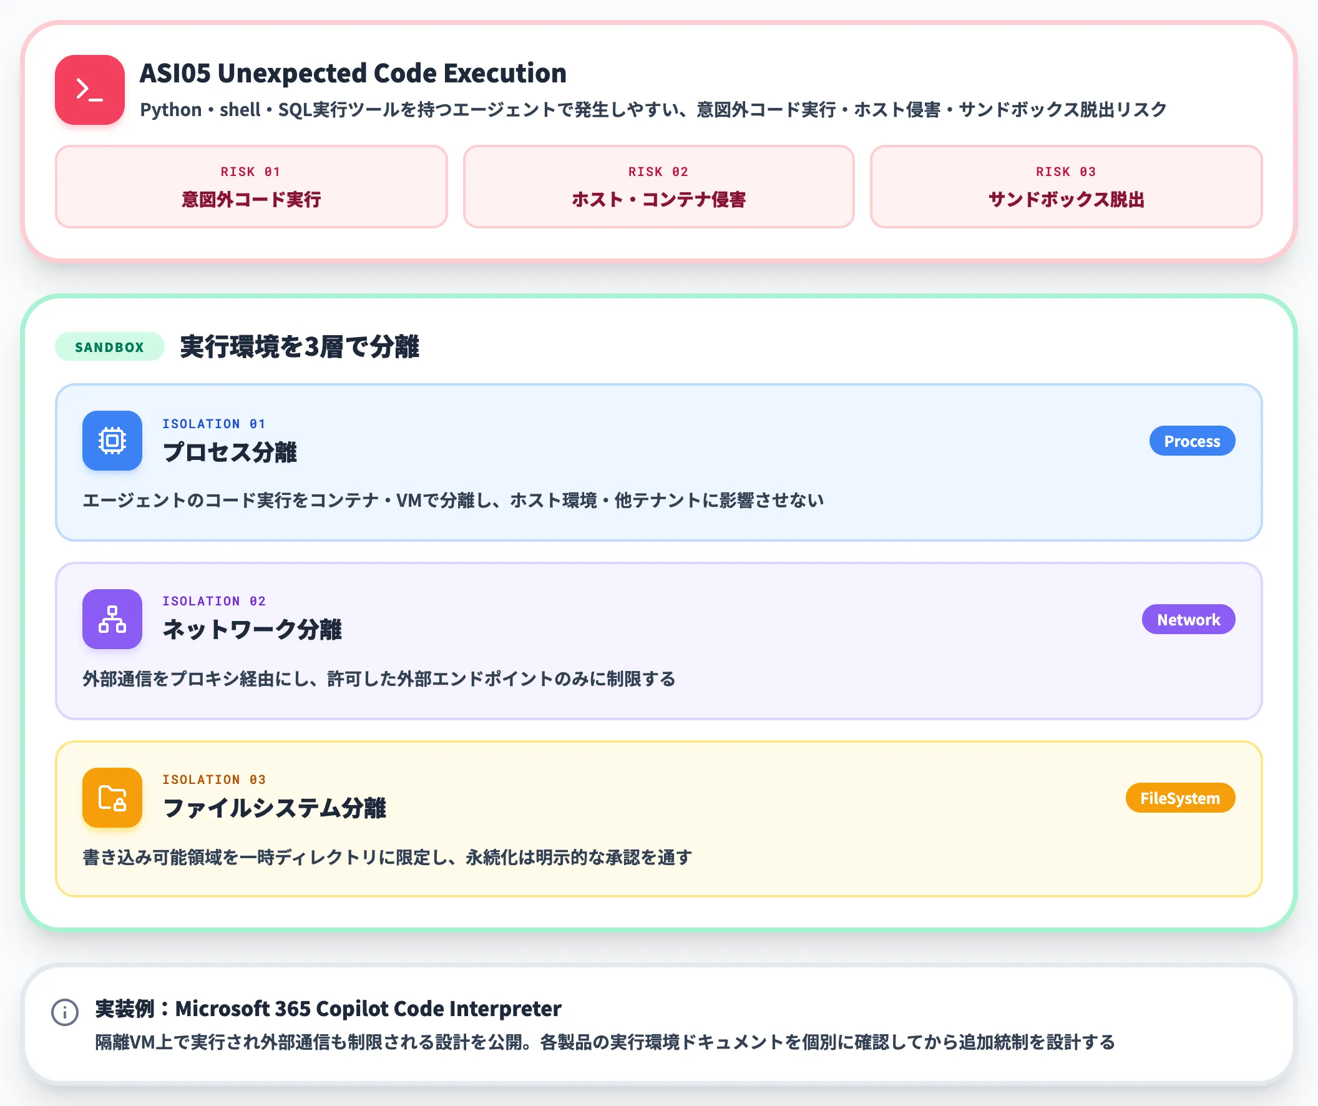The height and width of the screenshot is (1106, 1318).
Task: Click the orange locked folder icon
Action: [112, 797]
